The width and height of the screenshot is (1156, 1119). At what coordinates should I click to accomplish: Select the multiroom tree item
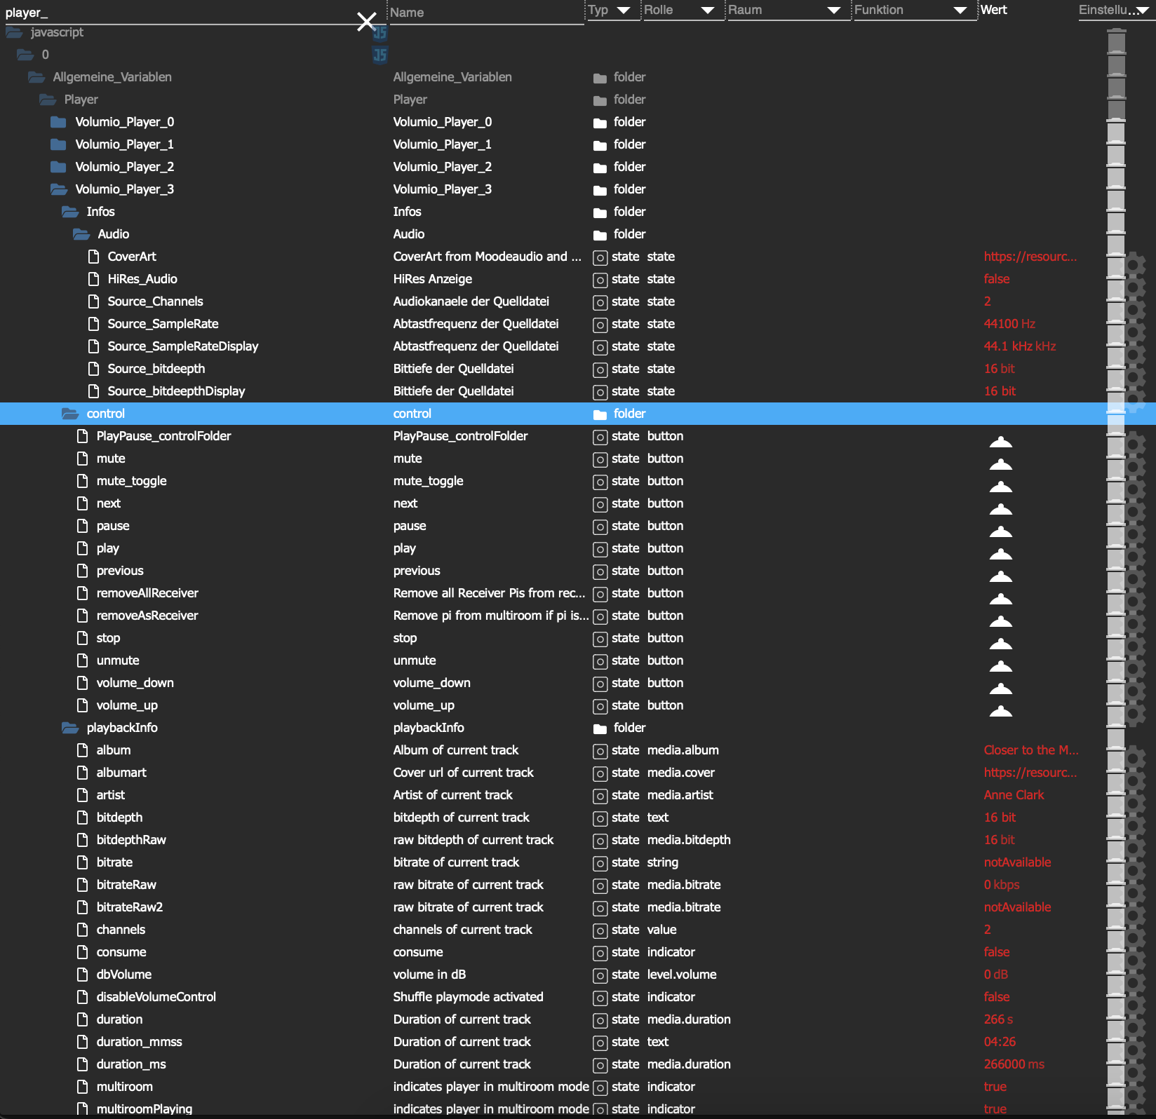pos(124,1087)
